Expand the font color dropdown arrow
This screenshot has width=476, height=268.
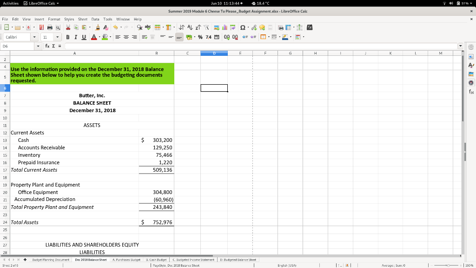pos(99,37)
